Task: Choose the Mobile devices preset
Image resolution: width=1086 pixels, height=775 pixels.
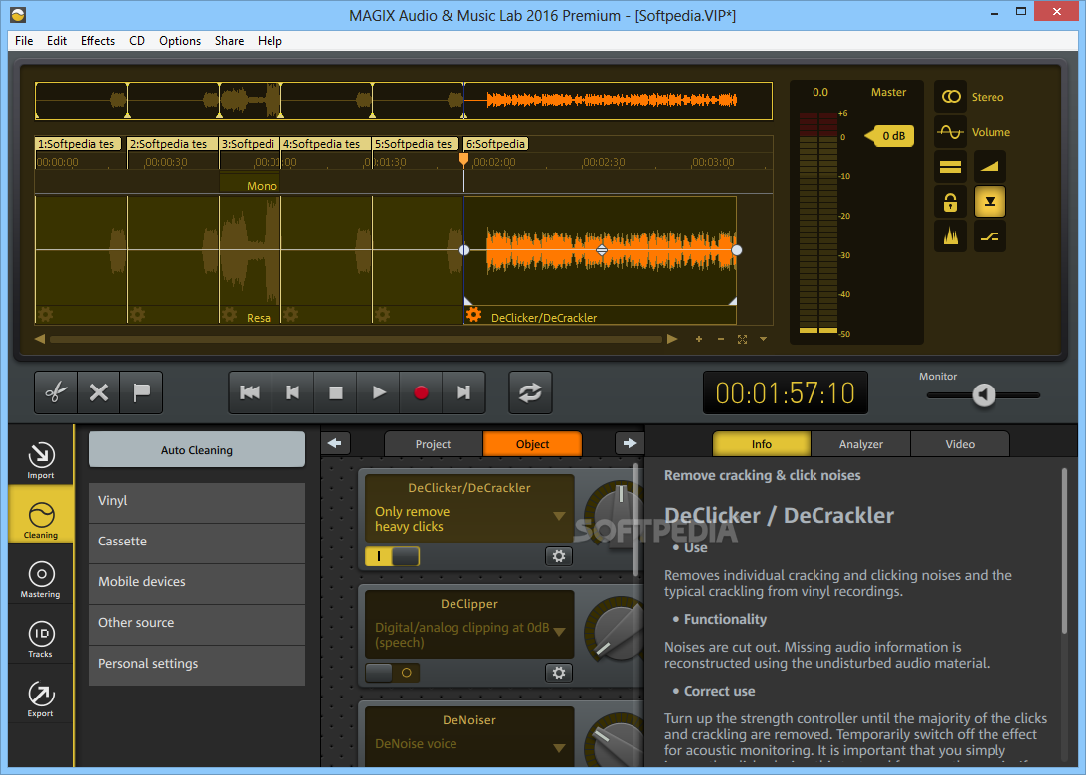Action: tap(197, 582)
